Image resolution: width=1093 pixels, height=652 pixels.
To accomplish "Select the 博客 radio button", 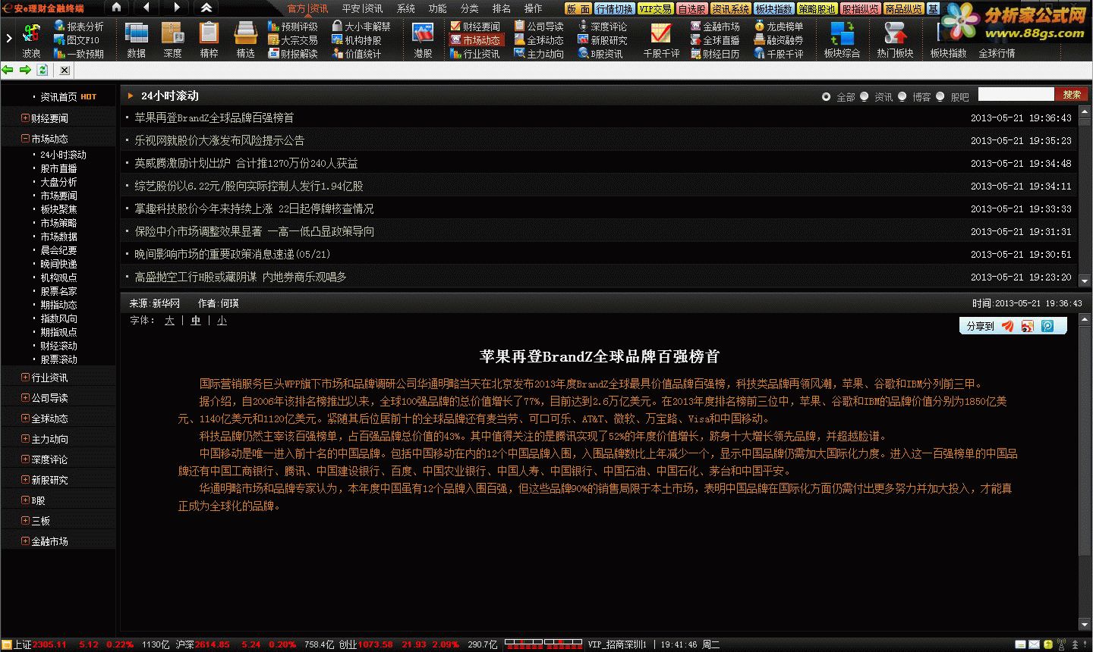I will pyautogui.click(x=902, y=96).
